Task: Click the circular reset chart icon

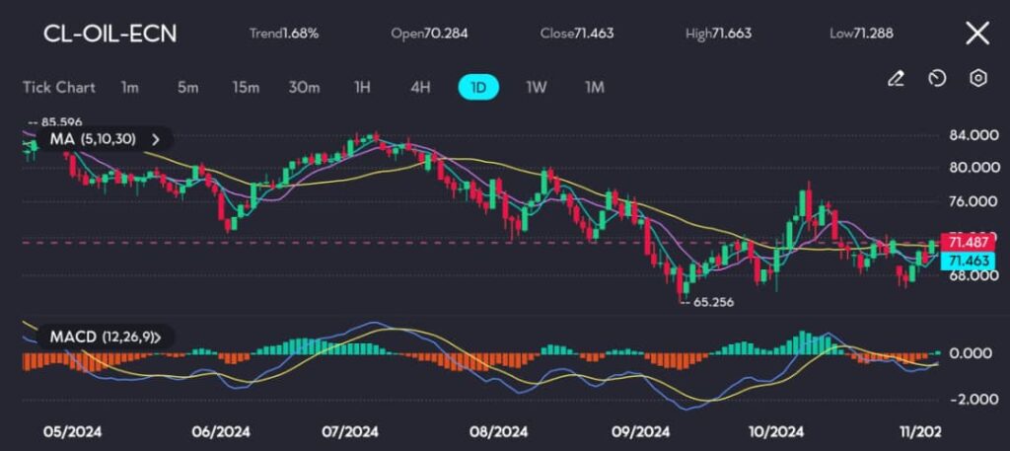Action: (937, 79)
